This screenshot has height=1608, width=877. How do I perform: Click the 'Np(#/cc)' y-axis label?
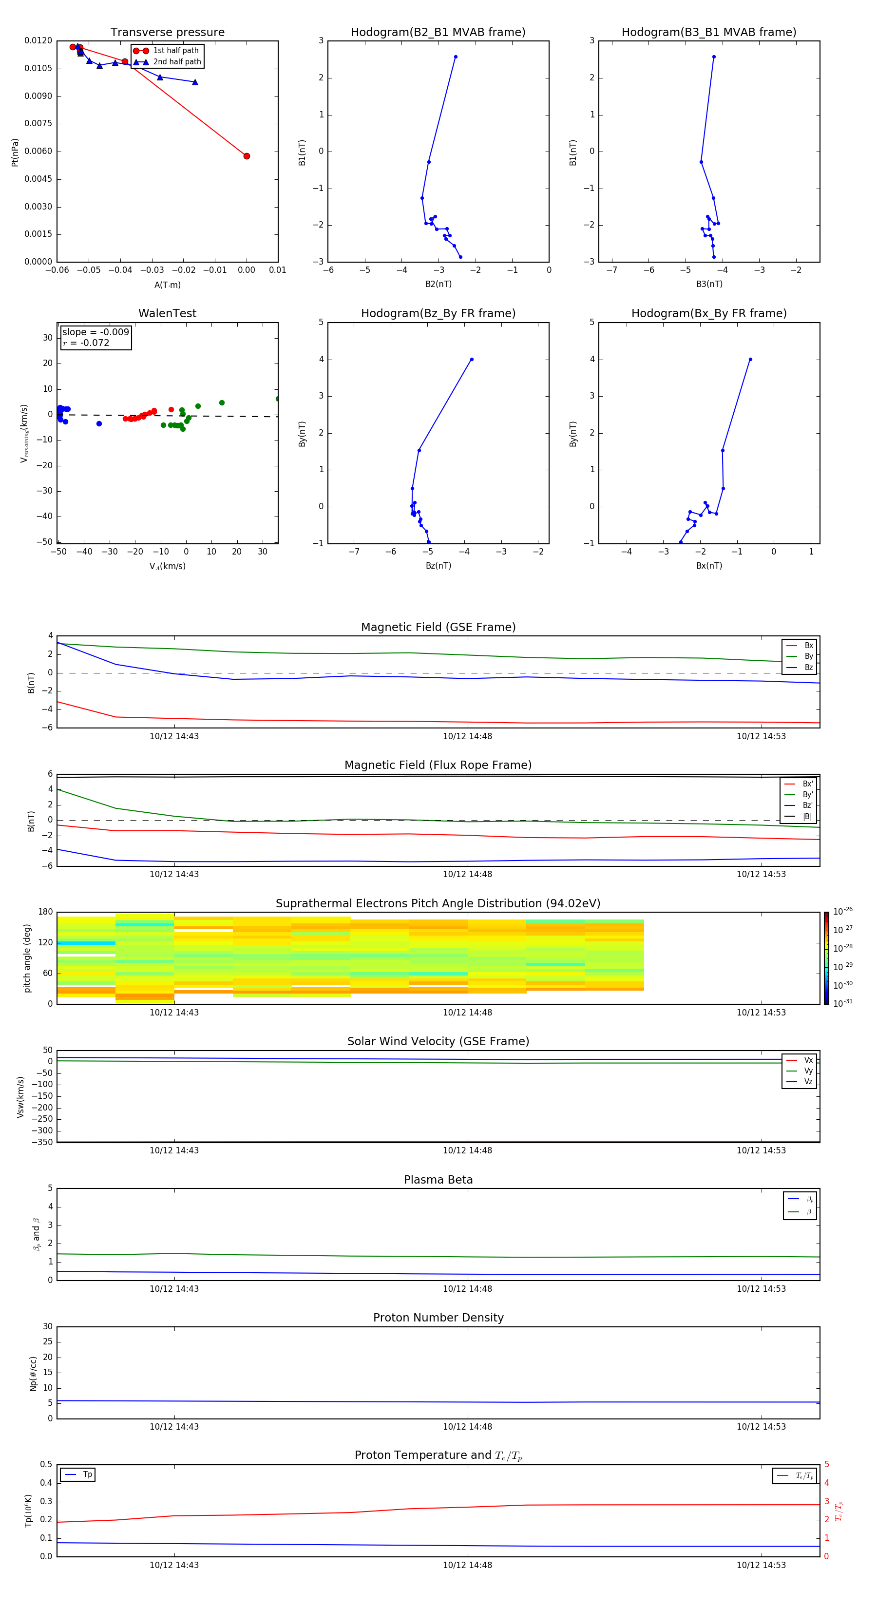[33, 1373]
